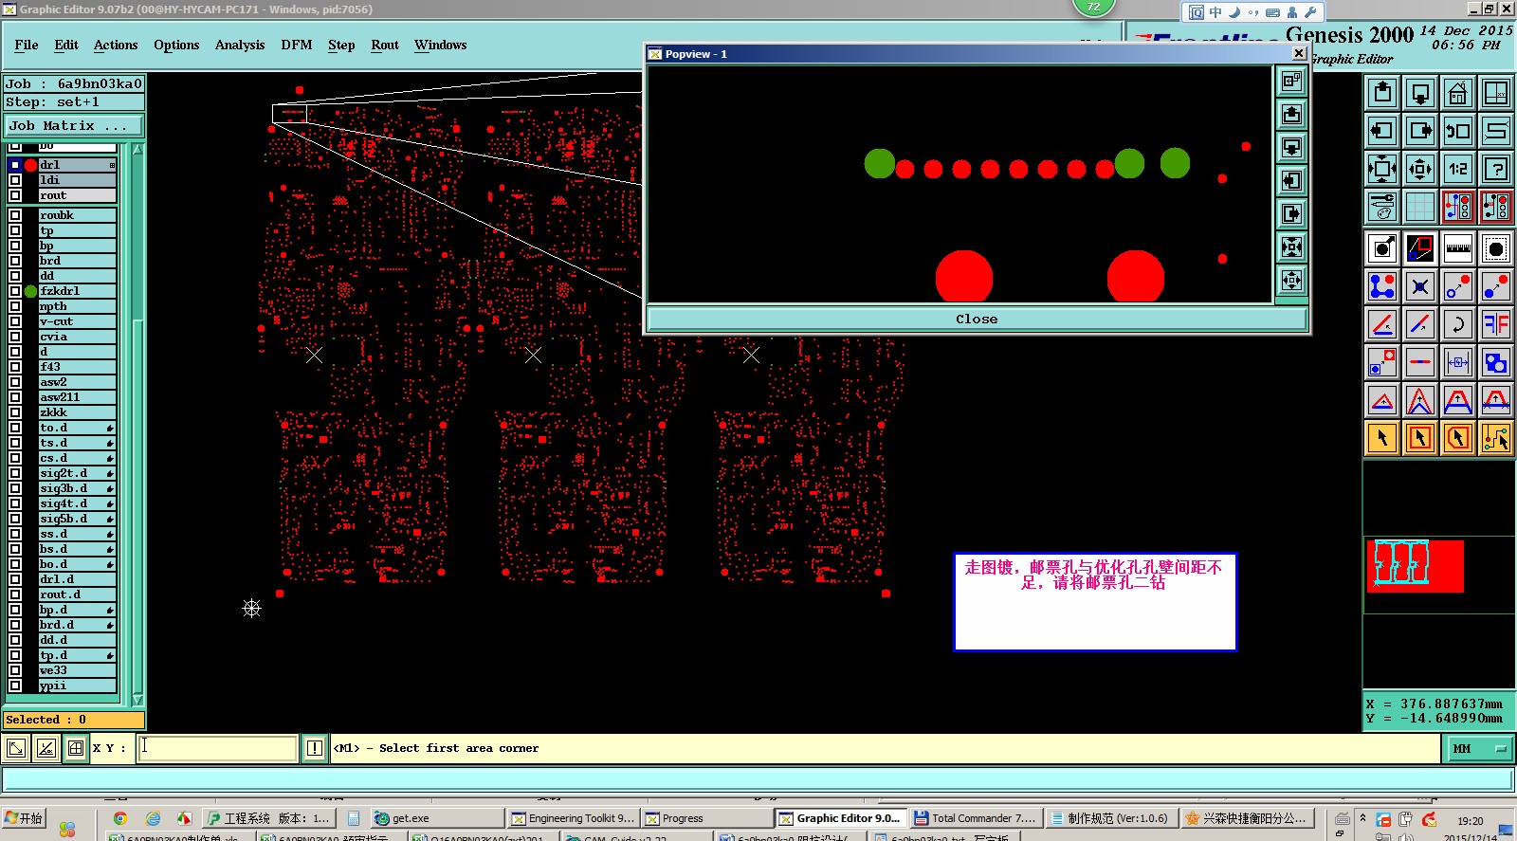
Task: Switch to Engineering Toolkit taskbar window
Action: point(573,818)
